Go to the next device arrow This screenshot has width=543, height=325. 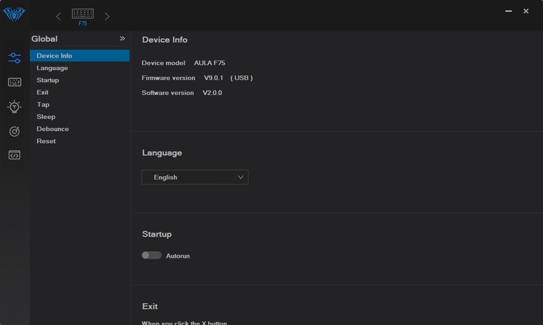click(107, 16)
